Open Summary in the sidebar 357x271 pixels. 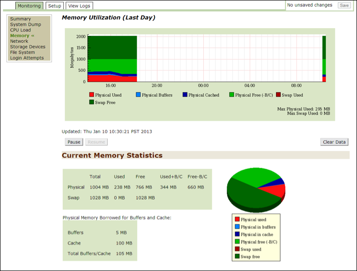click(20, 19)
